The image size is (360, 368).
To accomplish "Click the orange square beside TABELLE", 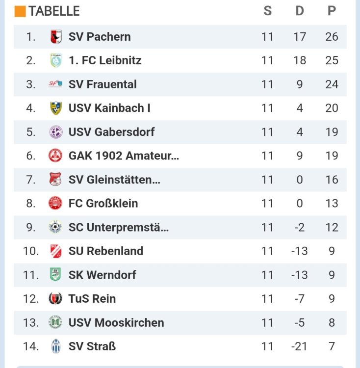I will [x=20, y=11].
